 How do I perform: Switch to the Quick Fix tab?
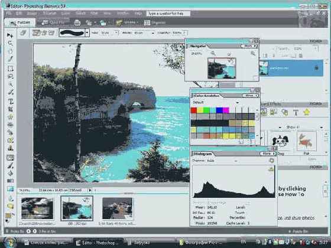click(x=53, y=22)
